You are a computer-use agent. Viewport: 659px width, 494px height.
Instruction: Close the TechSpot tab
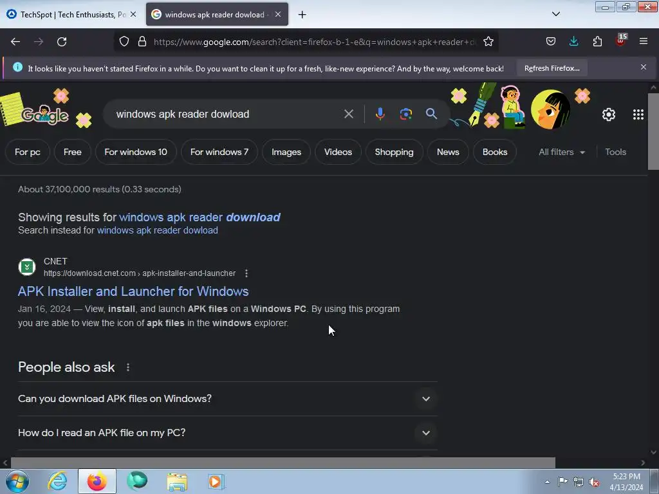pyautogui.click(x=133, y=14)
